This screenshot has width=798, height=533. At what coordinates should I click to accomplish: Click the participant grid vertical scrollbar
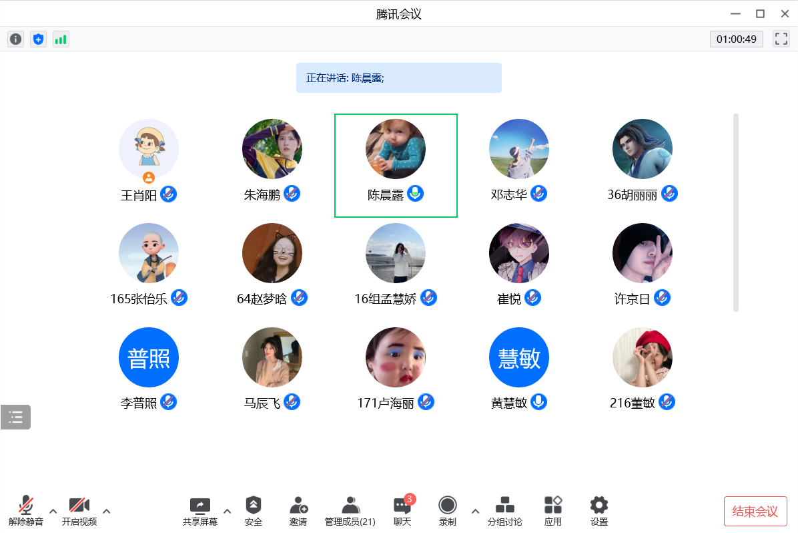point(736,212)
